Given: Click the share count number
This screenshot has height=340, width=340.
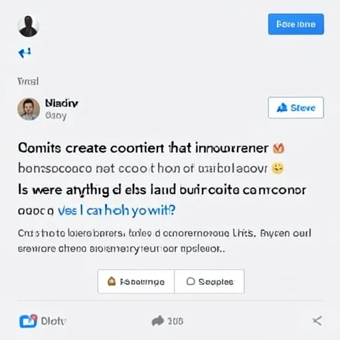Looking at the screenshot, I should pos(175,321).
